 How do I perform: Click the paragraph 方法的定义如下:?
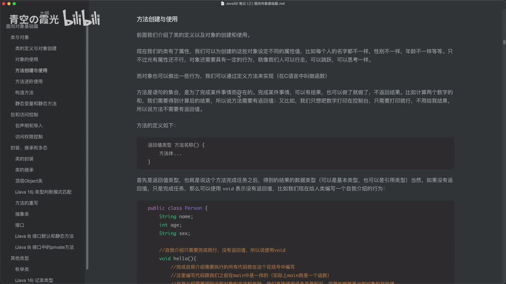(157, 125)
